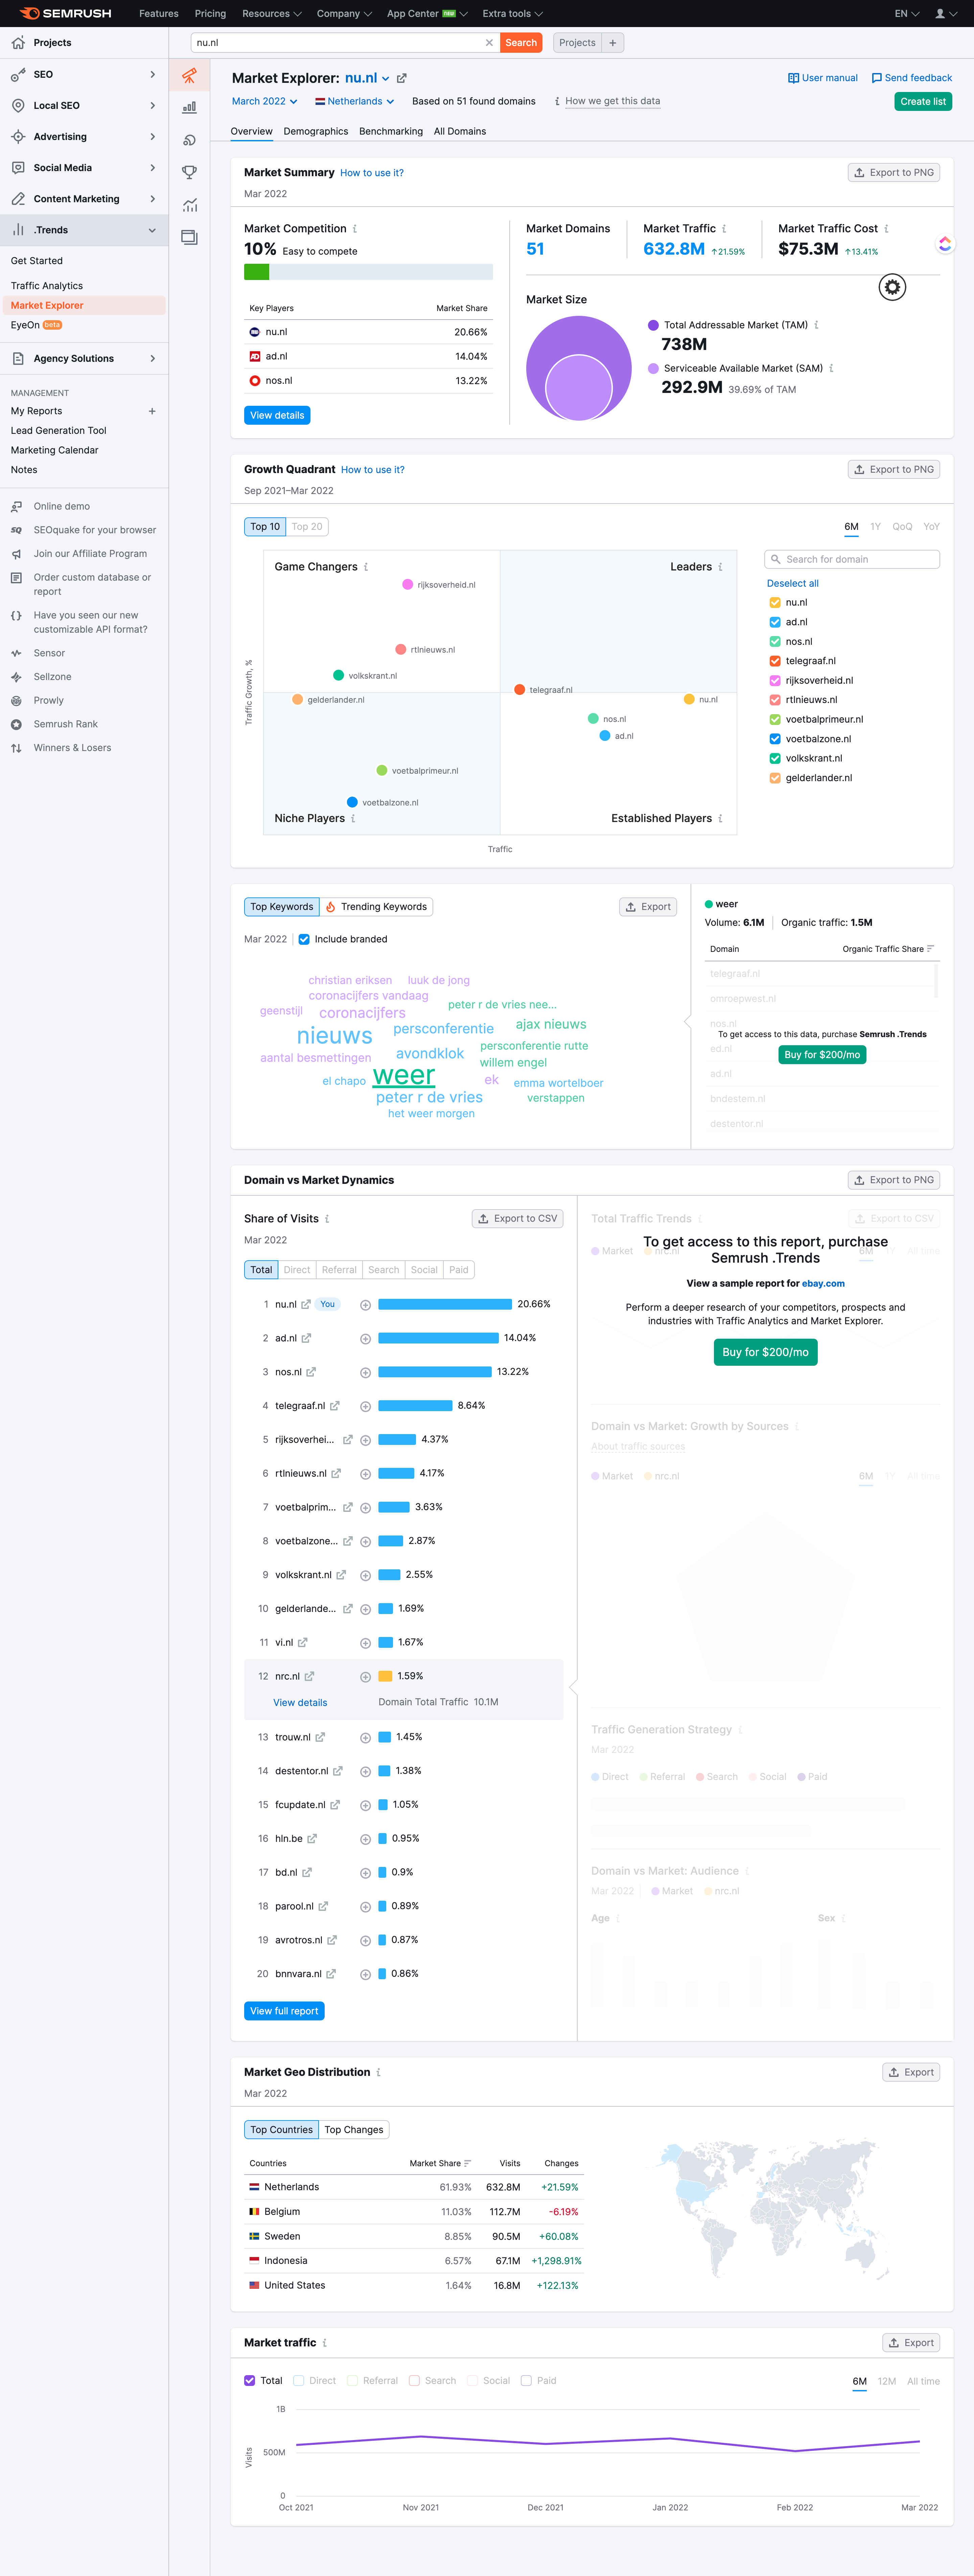Viewport: 974px width, 2576px height.
Task: Expand the SEO sidebar section
Action: (x=84, y=74)
